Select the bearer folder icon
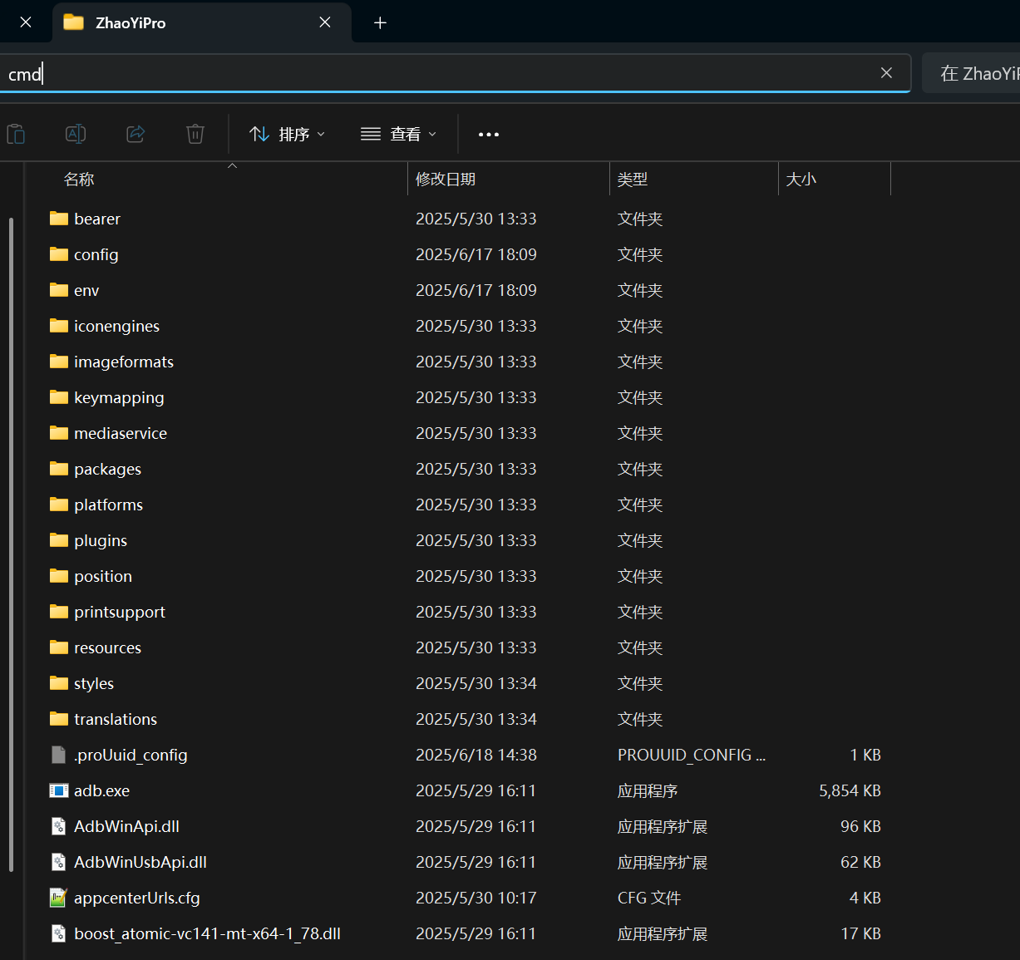The height and width of the screenshot is (960, 1020). pyautogui.click(x=58, y=219)
